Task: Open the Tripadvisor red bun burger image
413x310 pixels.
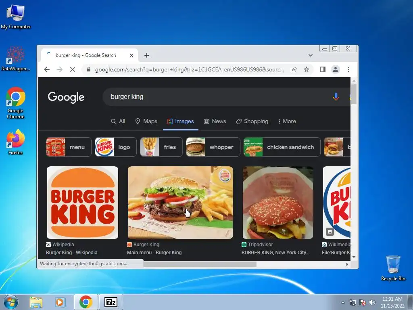Action: point(278,203)
